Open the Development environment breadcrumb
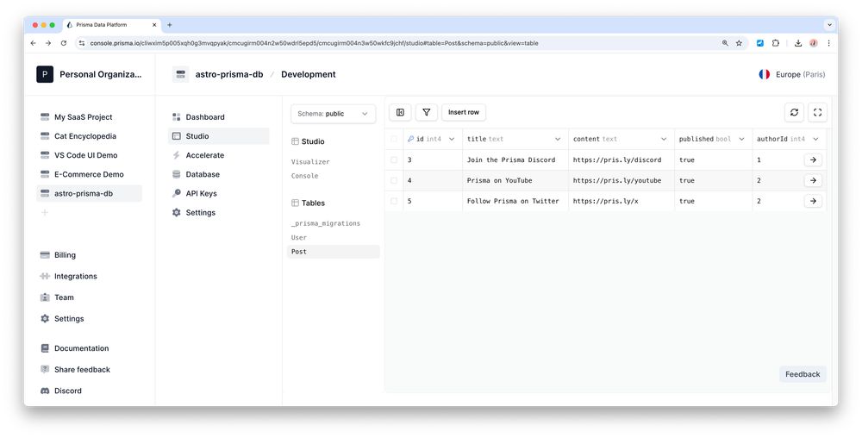Screen dimensions: 862x438 309,74
